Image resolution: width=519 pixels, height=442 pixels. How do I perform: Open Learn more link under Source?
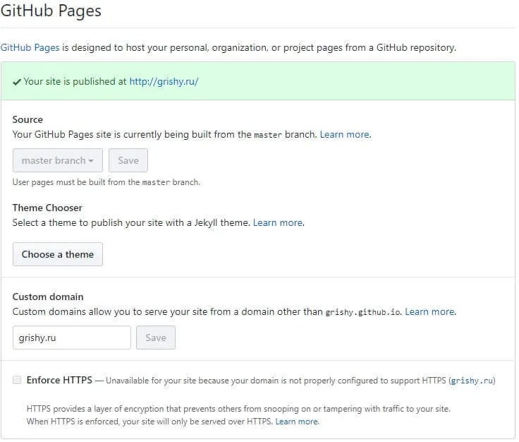point(346,135)
